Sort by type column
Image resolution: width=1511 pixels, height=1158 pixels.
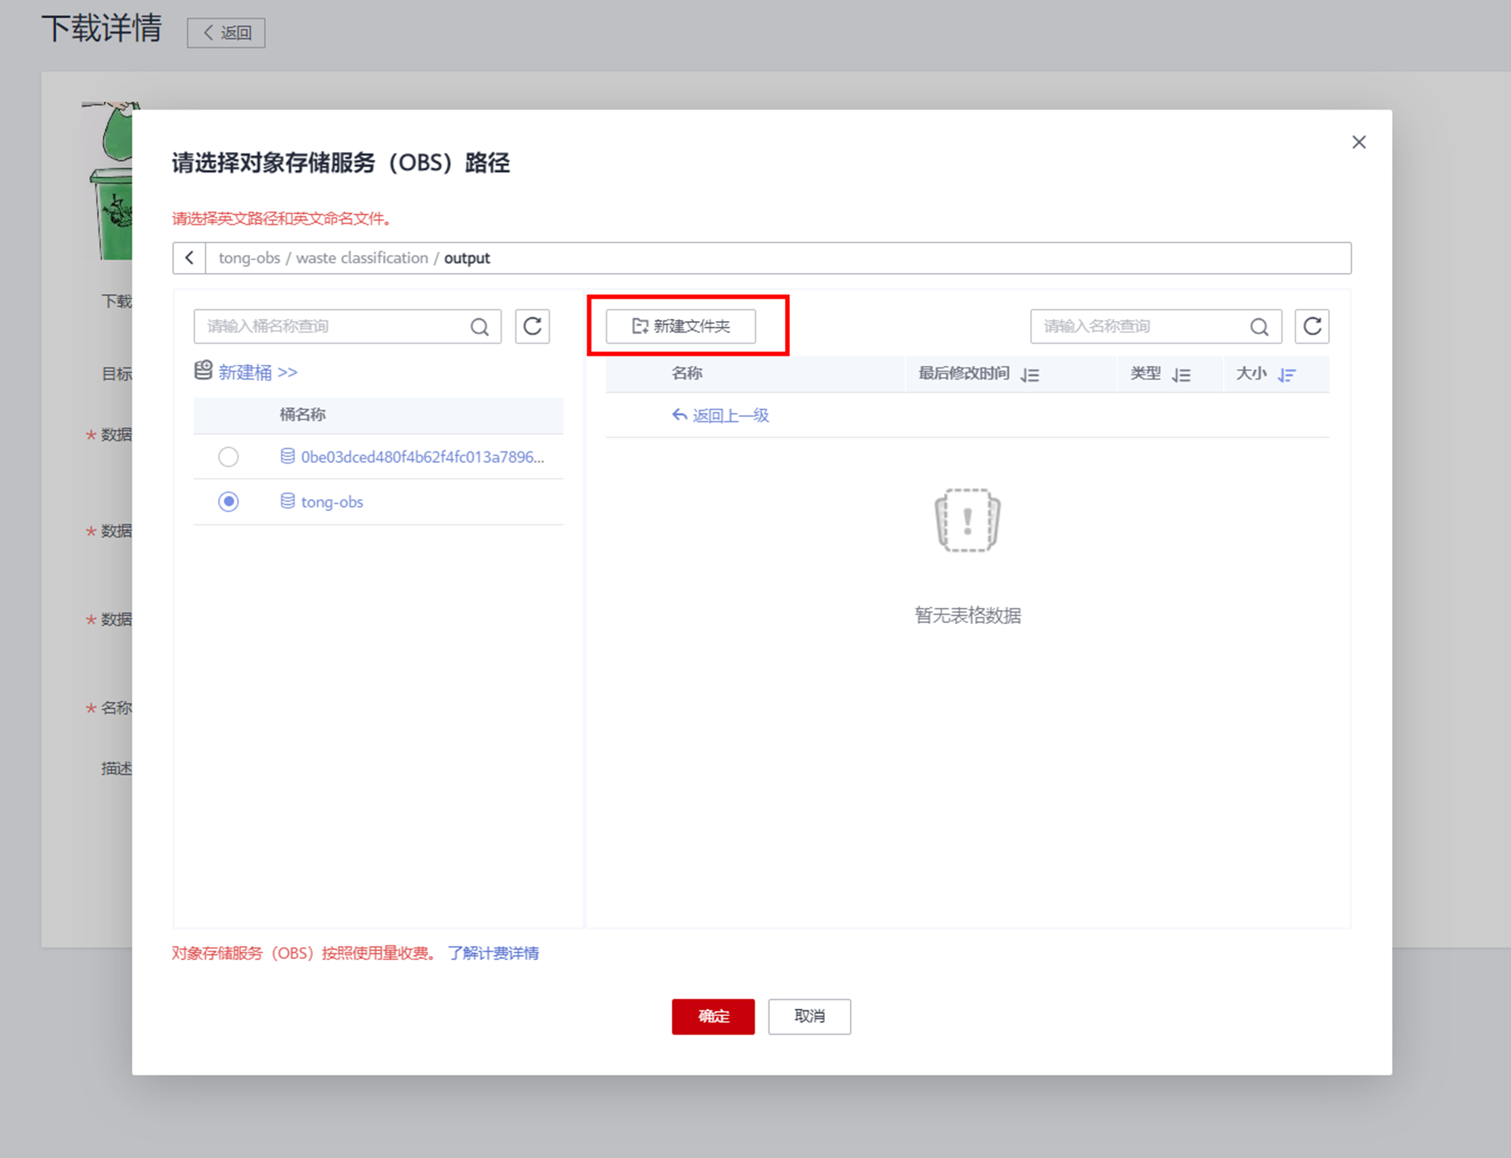pyautogui.click(x=1181, y=375)
